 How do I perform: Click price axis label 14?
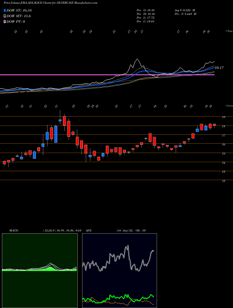[x=223, y=163]
